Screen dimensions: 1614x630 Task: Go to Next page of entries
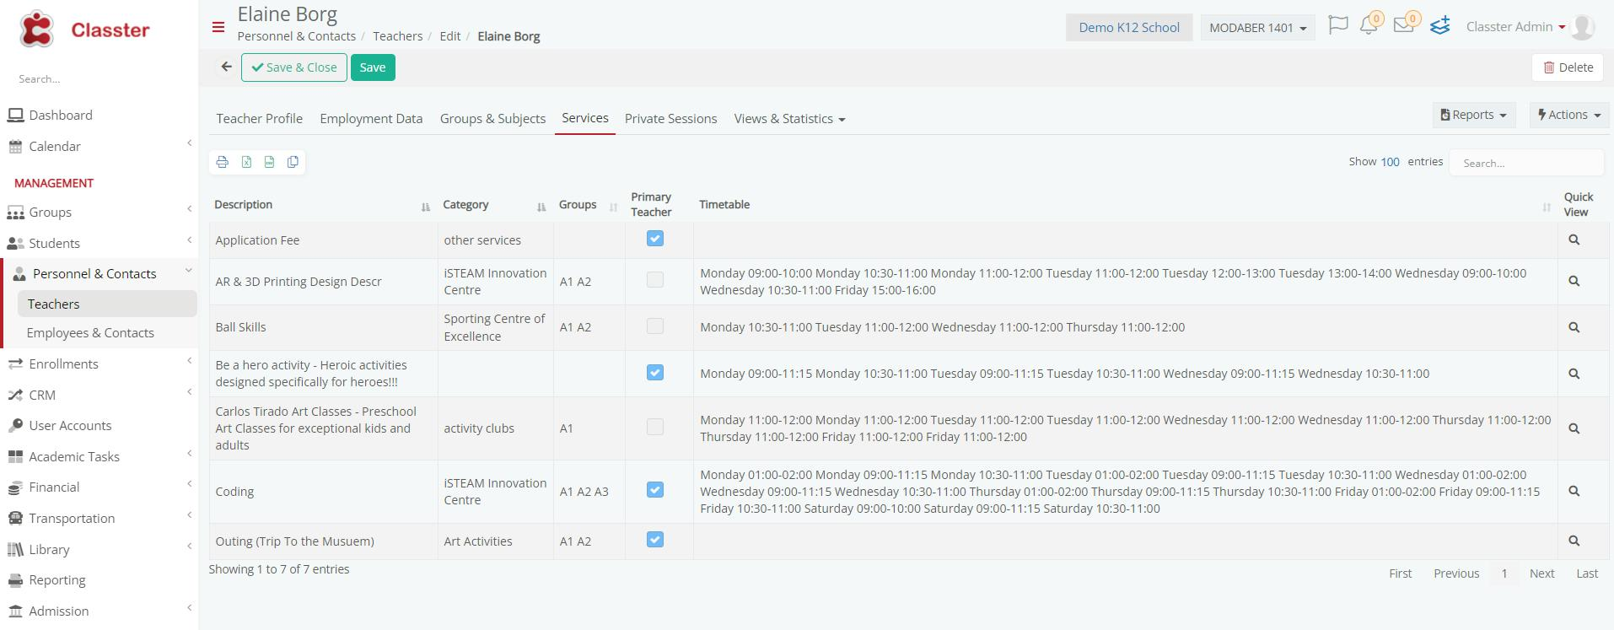pyautogui.click(x=1541, y=573)
